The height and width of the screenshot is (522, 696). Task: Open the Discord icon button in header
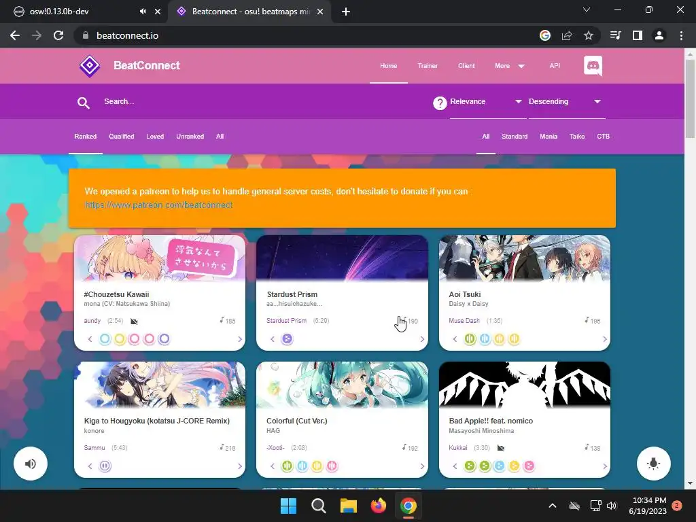coord(593,66)
